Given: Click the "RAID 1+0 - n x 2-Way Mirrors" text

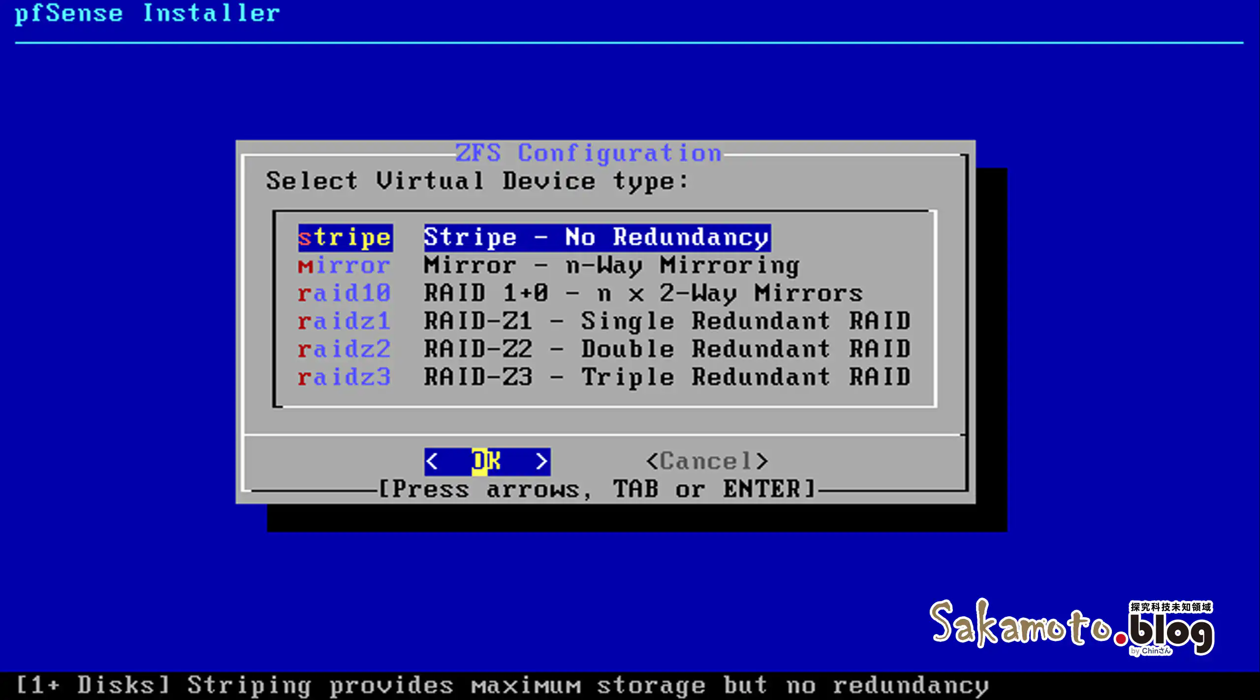Looking at the screenshot, I should point(642,293).
